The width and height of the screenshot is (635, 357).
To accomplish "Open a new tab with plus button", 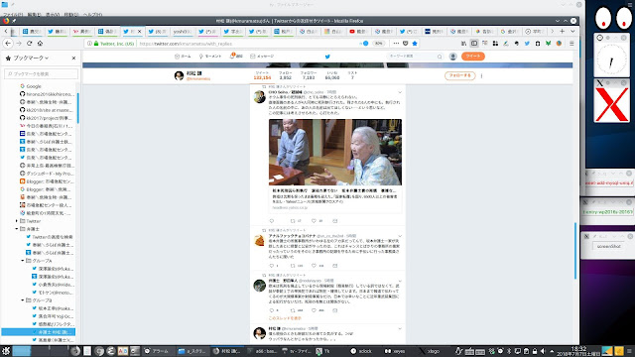I will [563, 31].
